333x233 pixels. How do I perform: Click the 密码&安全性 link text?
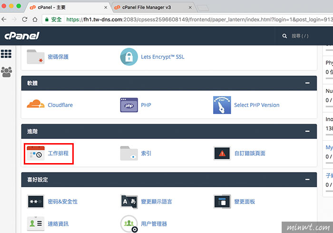tap(63, 202)
